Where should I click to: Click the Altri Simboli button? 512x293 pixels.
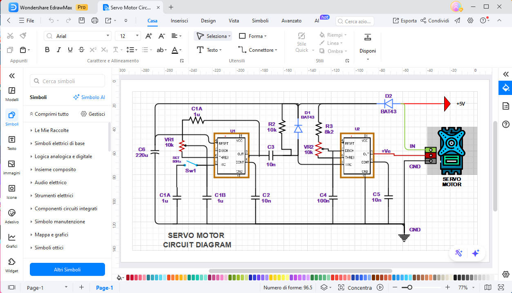67,269
